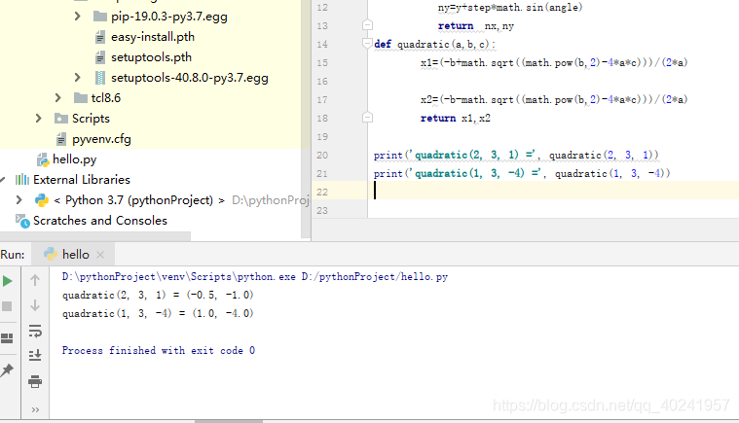Expand the tcl8.6 folder
Image resolution: width=739 pixels, height=423 pixels.
(x=58, y=97)
